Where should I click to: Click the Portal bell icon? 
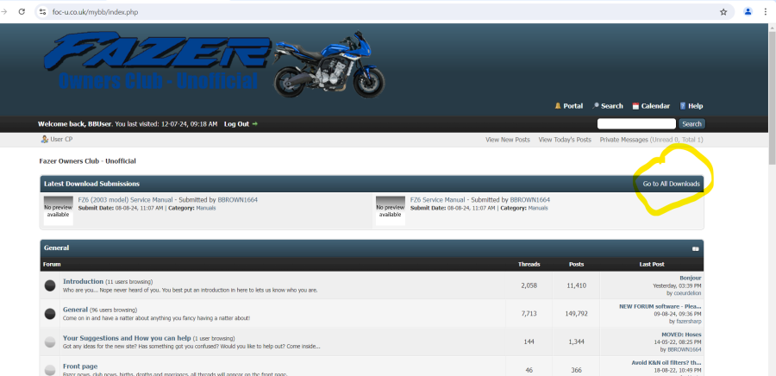click(x=558, y=106)
